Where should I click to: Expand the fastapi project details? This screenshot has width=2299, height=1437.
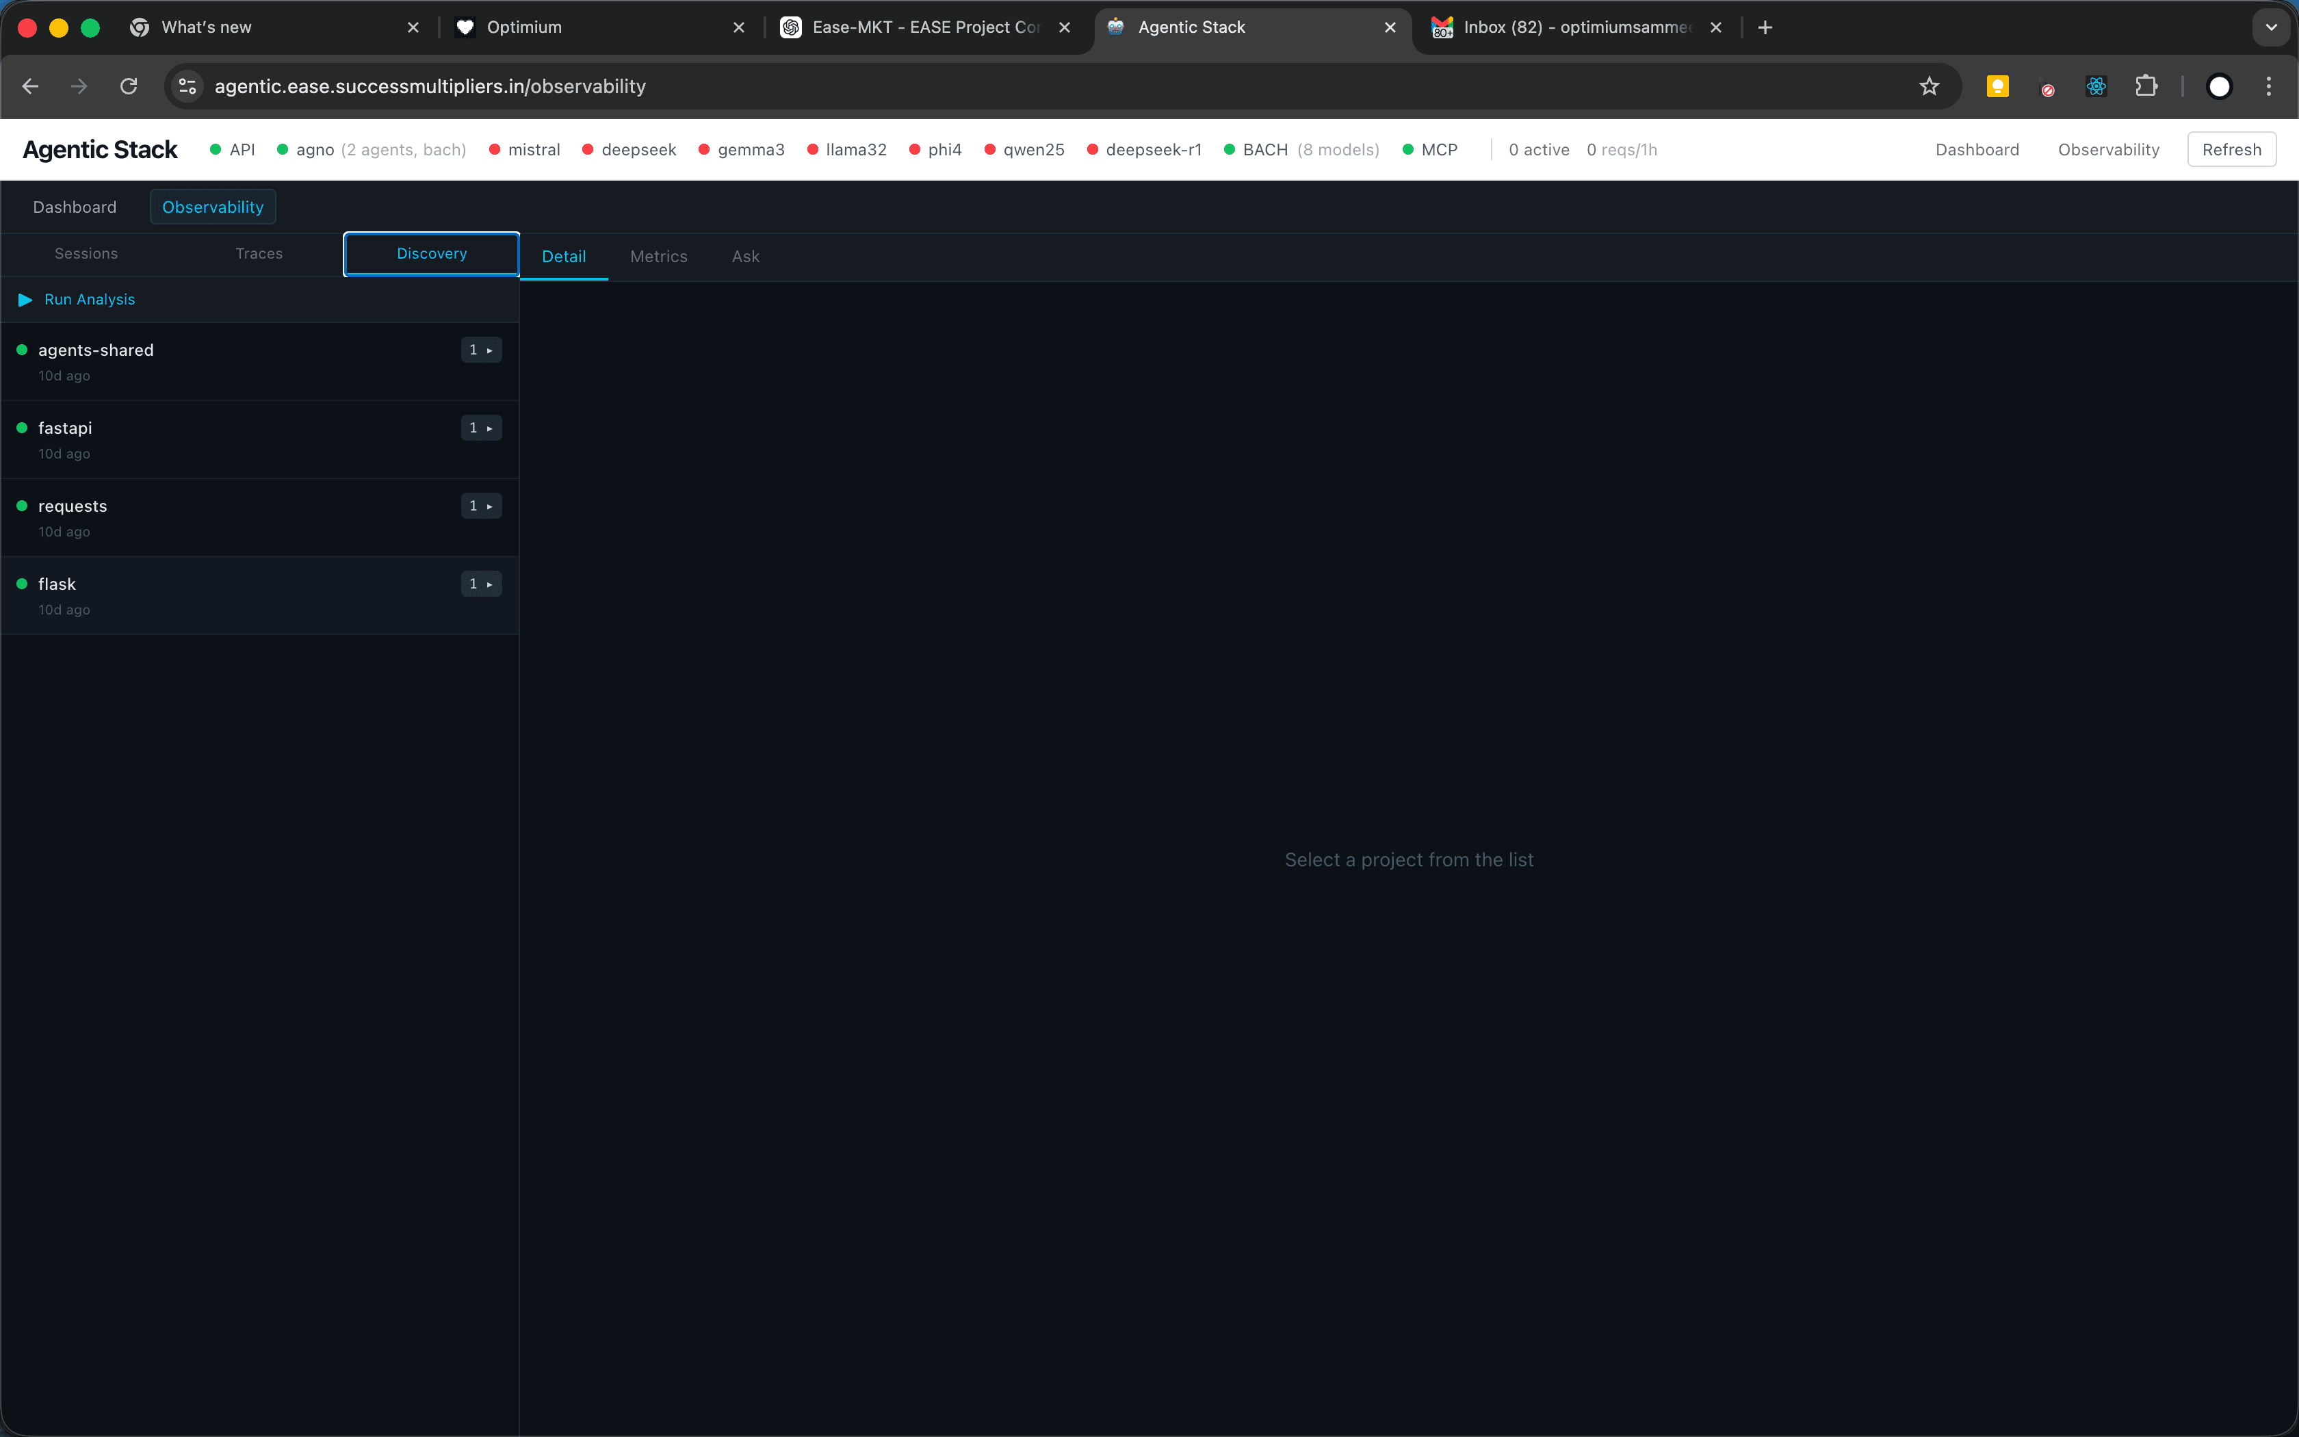click(x=481, y=428)
